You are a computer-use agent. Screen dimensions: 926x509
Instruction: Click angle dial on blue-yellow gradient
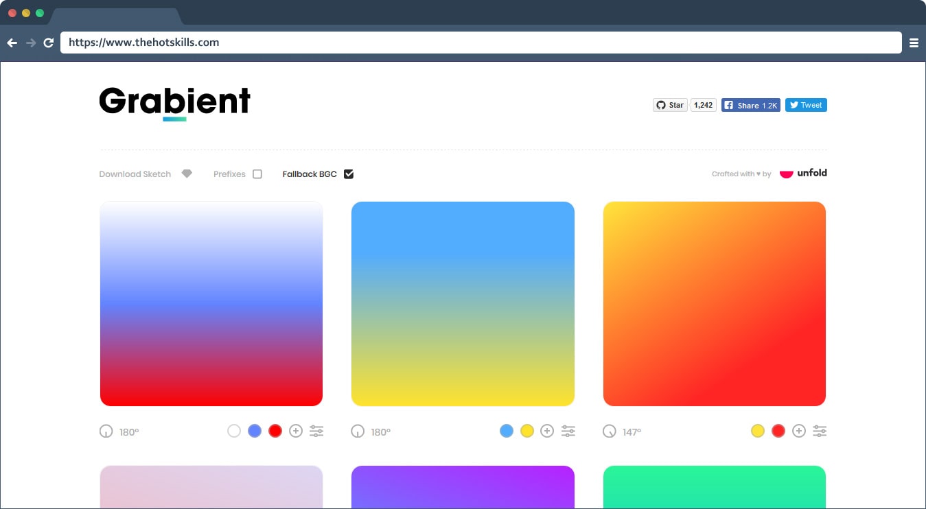358,431
